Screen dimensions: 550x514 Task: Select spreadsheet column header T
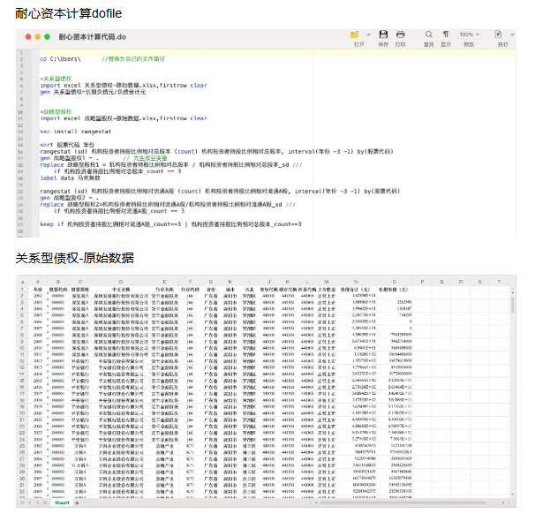click(499, 282)
